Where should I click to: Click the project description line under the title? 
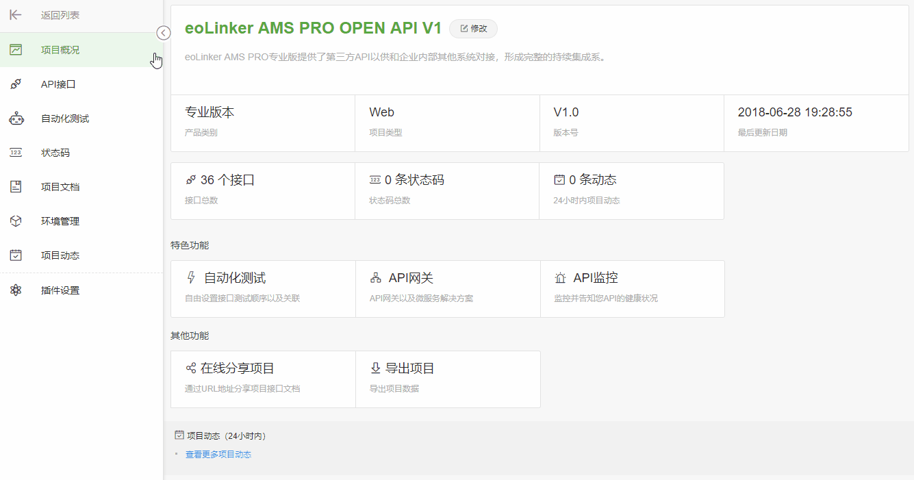(395, 58)
